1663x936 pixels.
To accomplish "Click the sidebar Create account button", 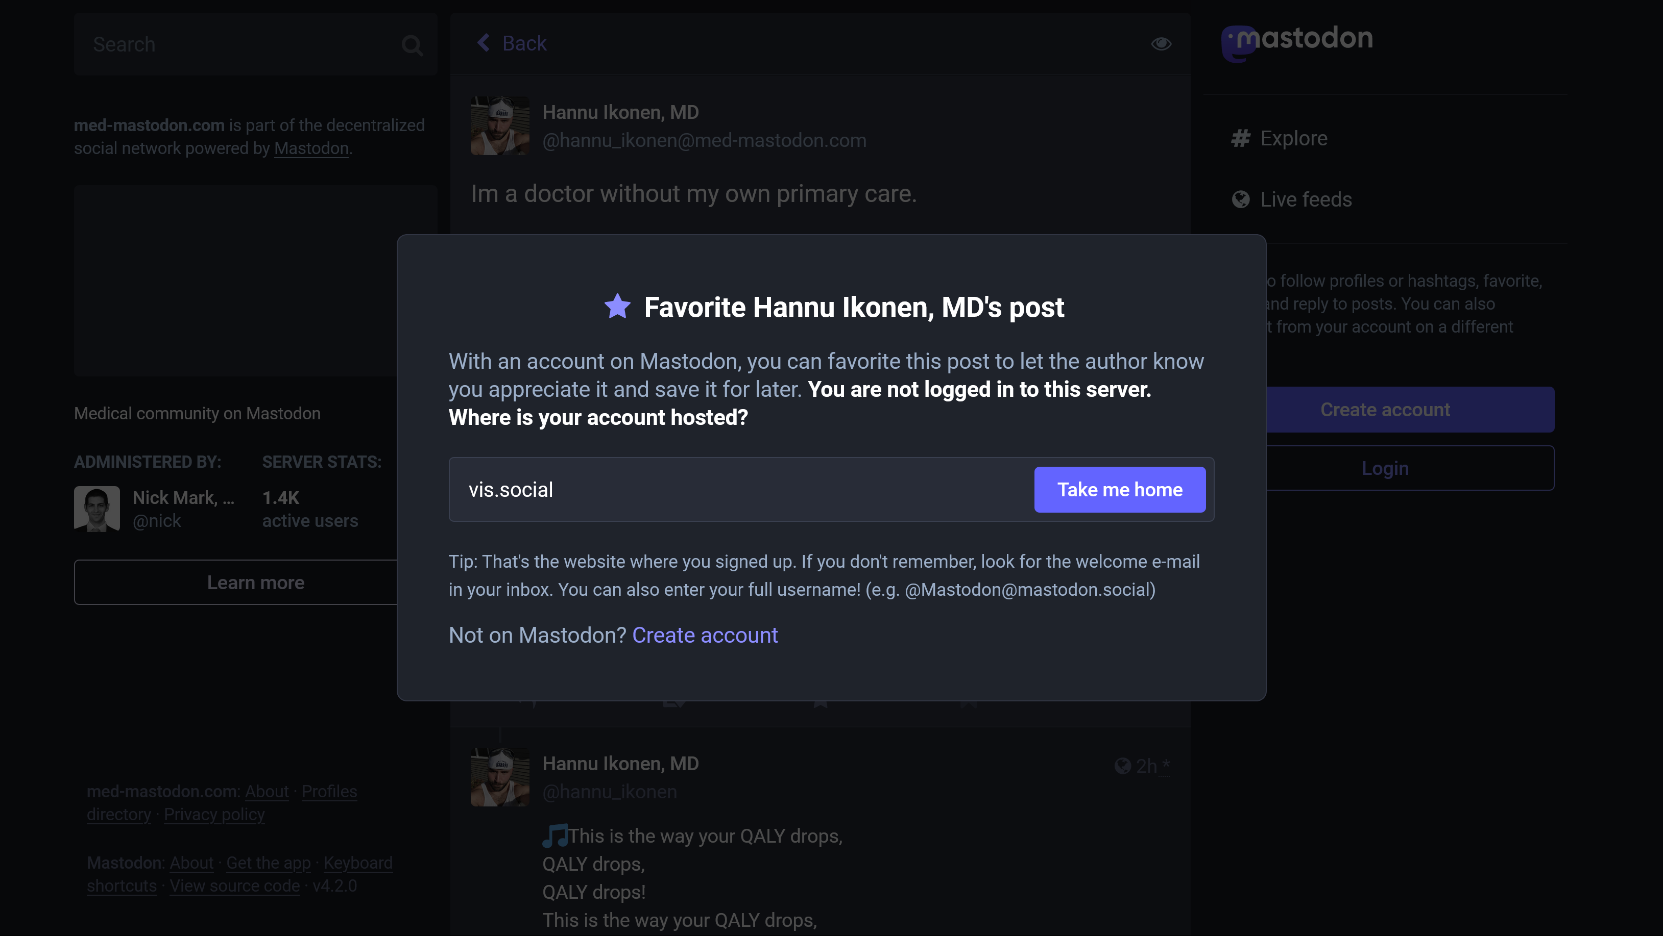I will pos(1385,410).
